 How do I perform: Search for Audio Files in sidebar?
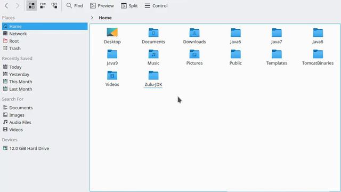tap(45, 122)
